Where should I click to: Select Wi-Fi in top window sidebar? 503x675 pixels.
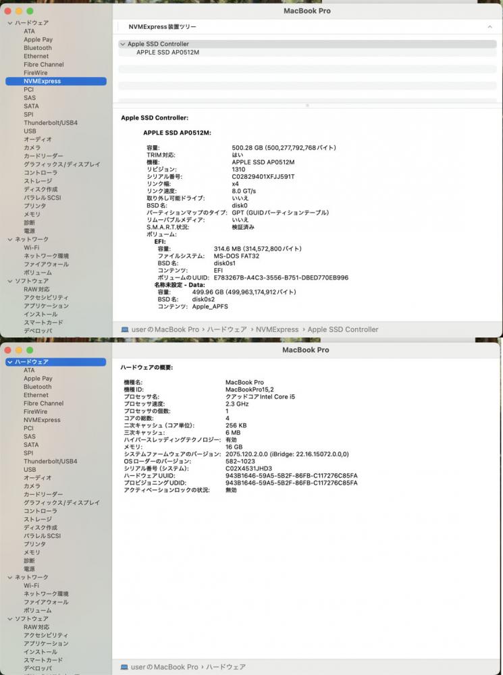click(32, 248)
